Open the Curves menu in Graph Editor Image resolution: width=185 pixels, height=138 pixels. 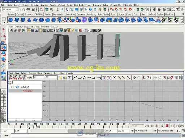pyautogui.click(x=32, y=73)
